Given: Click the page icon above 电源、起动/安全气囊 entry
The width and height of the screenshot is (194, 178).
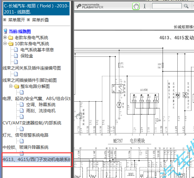Looking at the screenshot, I should 22,92.
